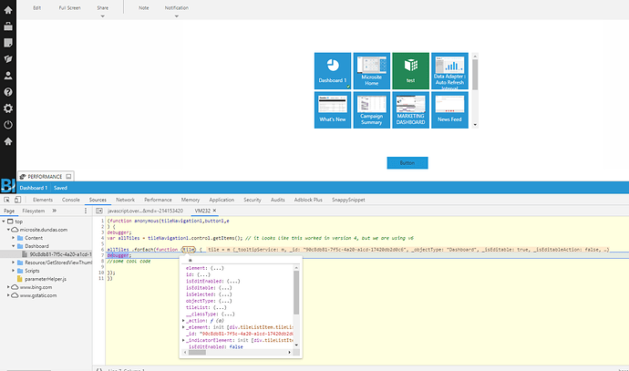
Task: Switch to Console tab in DevTools
Action: [70, 200]
